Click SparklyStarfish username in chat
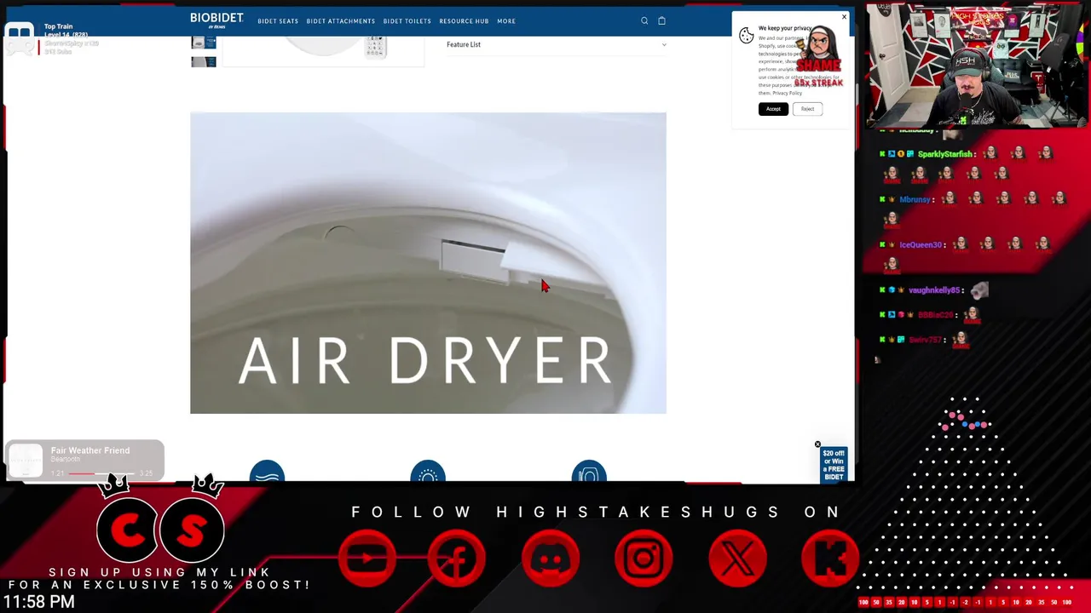 coord(945,154)
